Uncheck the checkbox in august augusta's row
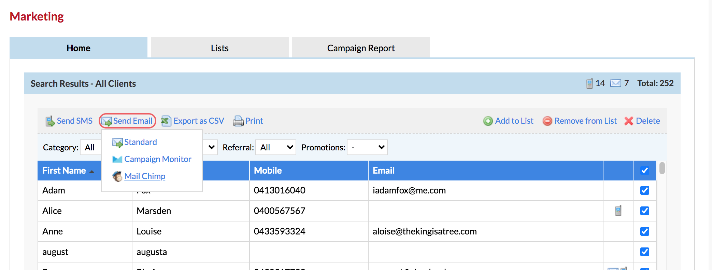712x270 pixels. point(645,252)
